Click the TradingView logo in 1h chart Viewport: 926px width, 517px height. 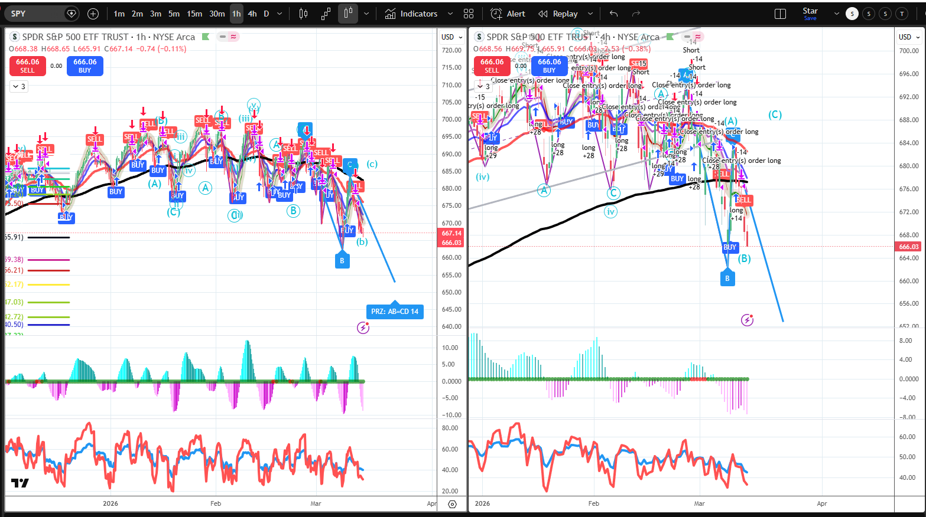(x=20, y=483)
